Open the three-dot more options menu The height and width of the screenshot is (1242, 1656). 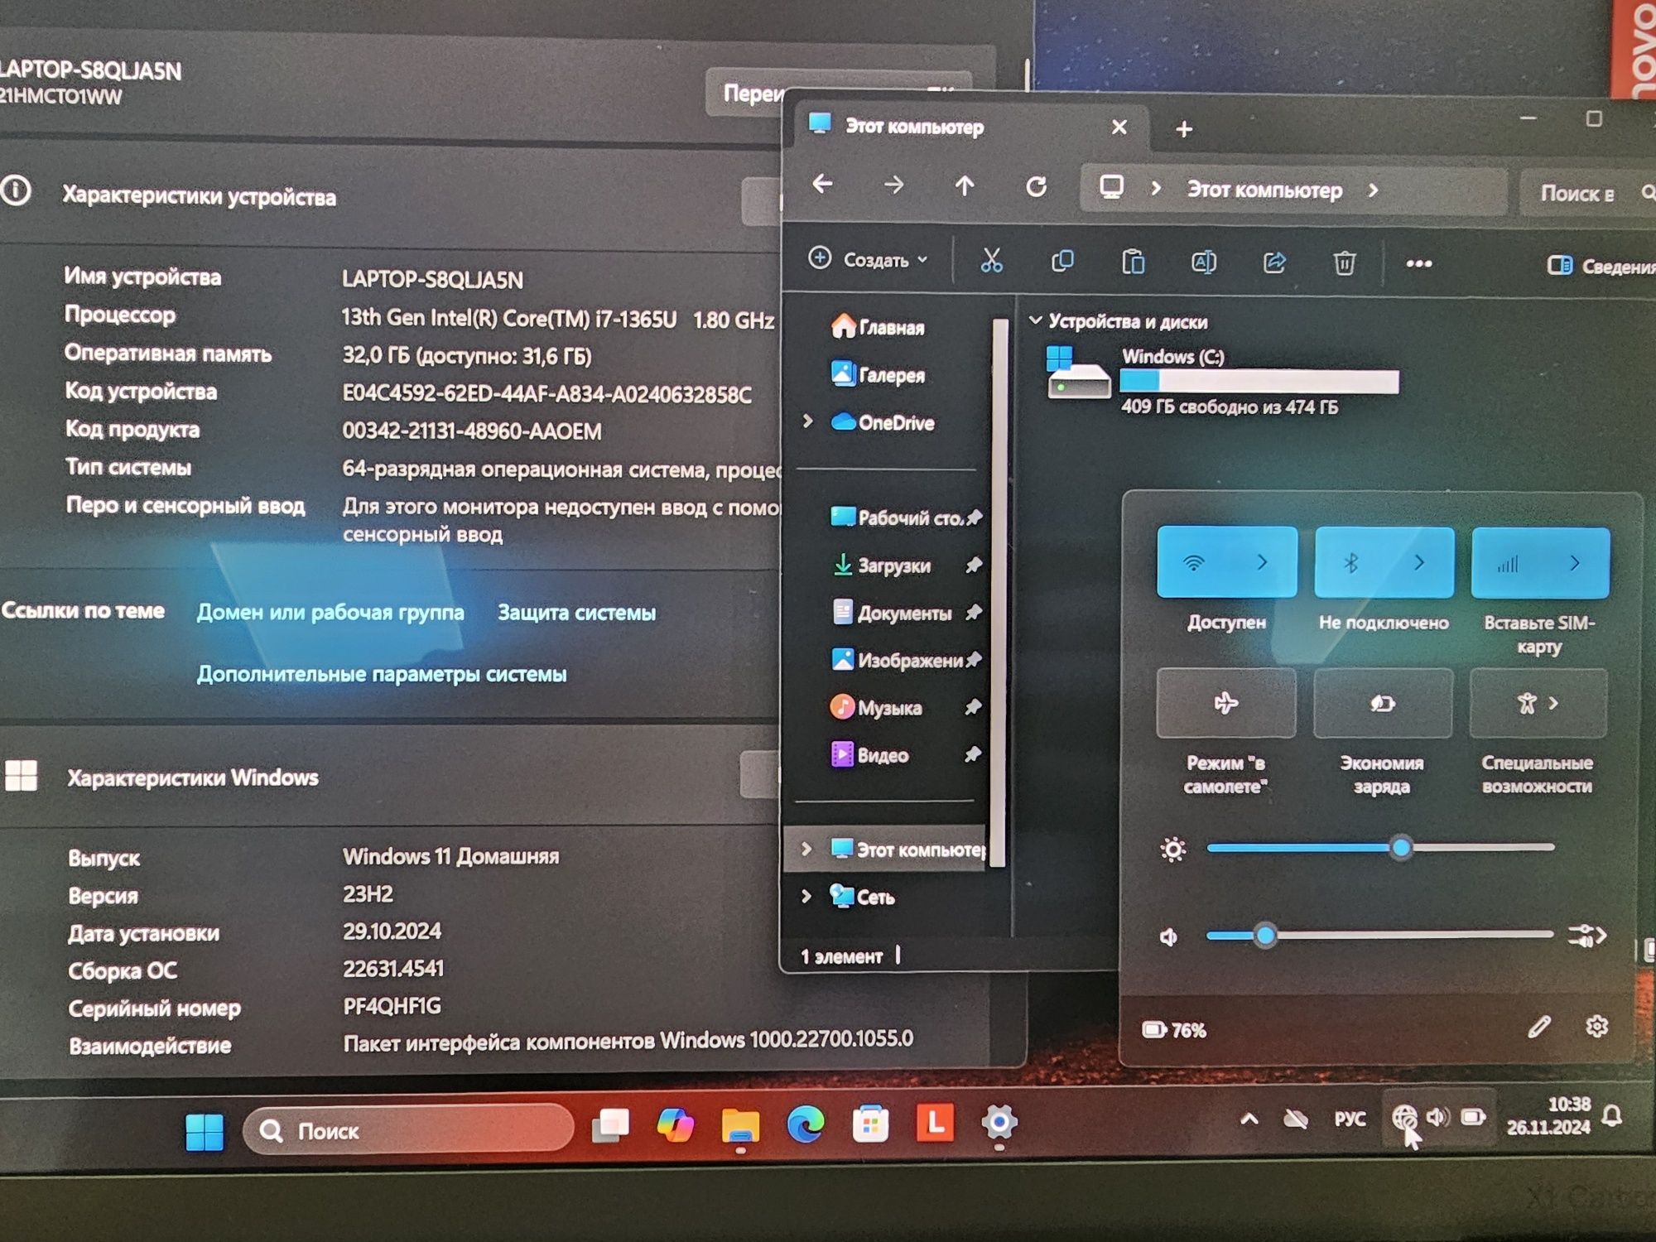point(1419,264)
